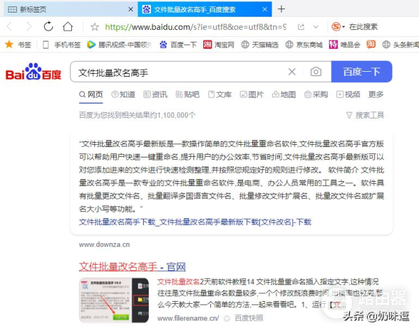Click the shield icon beside 百度快照
This screenshot has height=331, width=419.
tap(227, 318)
